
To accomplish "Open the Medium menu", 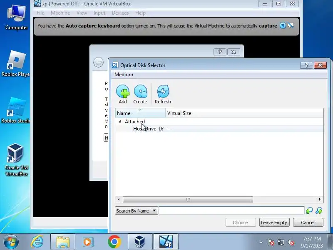I will (124, 75).
